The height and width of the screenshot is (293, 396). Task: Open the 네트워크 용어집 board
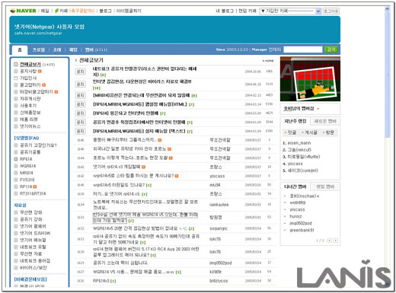pos(35,260)
